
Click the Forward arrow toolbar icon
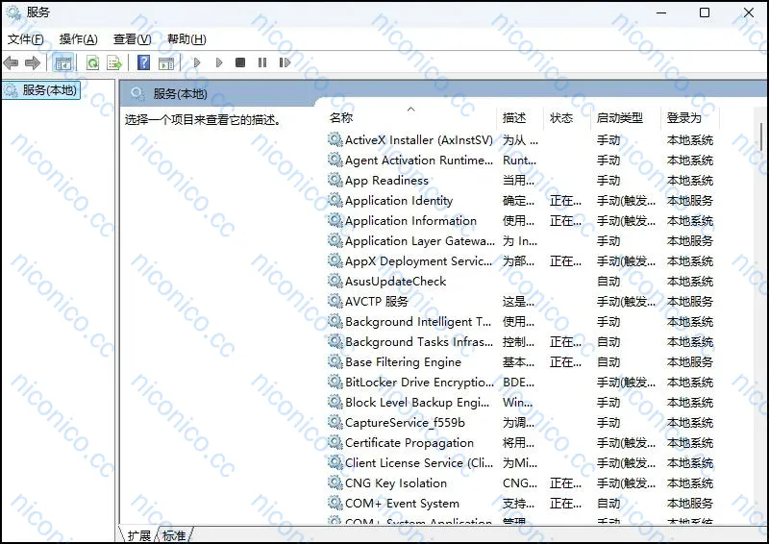(x=33, y=62)
